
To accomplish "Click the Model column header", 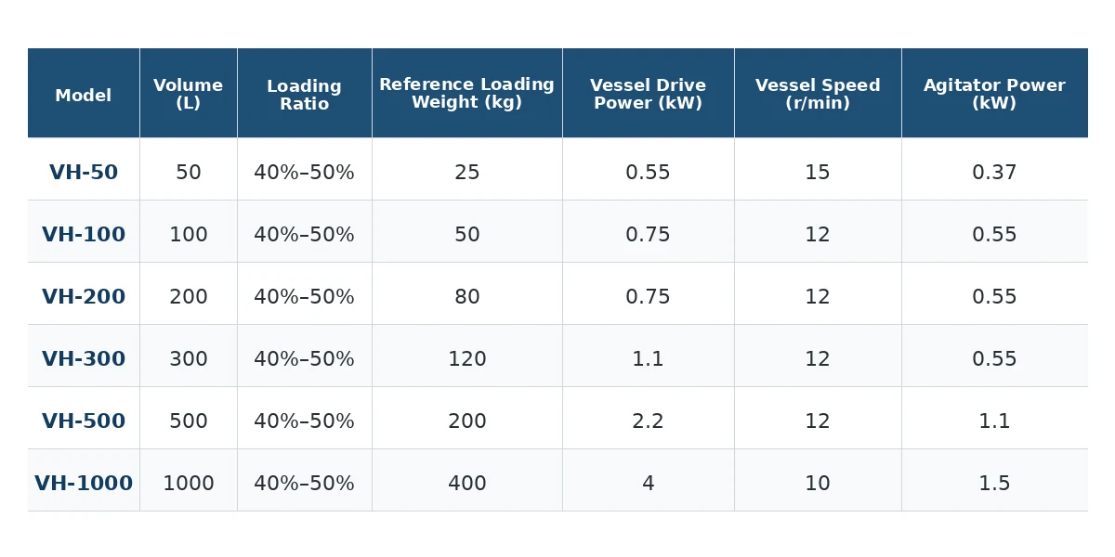I will pyautogui.click(x=84, y=95).
